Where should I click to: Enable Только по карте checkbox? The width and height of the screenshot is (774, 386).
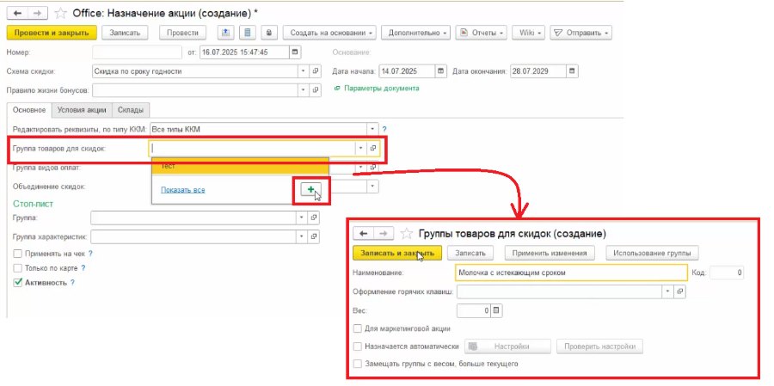pyautogui.click(x=18, y=268)
